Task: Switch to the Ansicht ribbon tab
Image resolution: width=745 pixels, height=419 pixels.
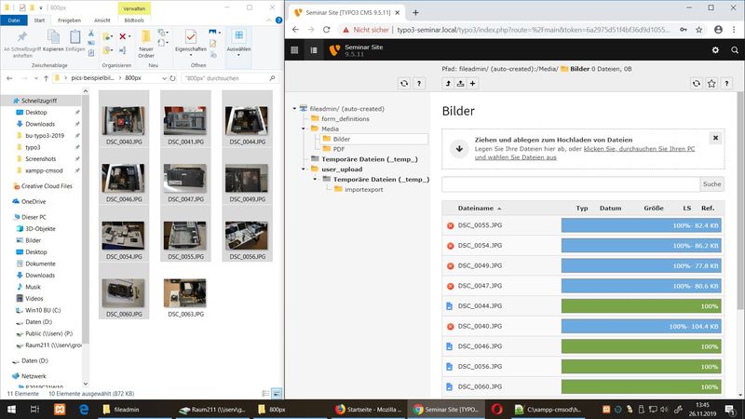Action: 102,19
